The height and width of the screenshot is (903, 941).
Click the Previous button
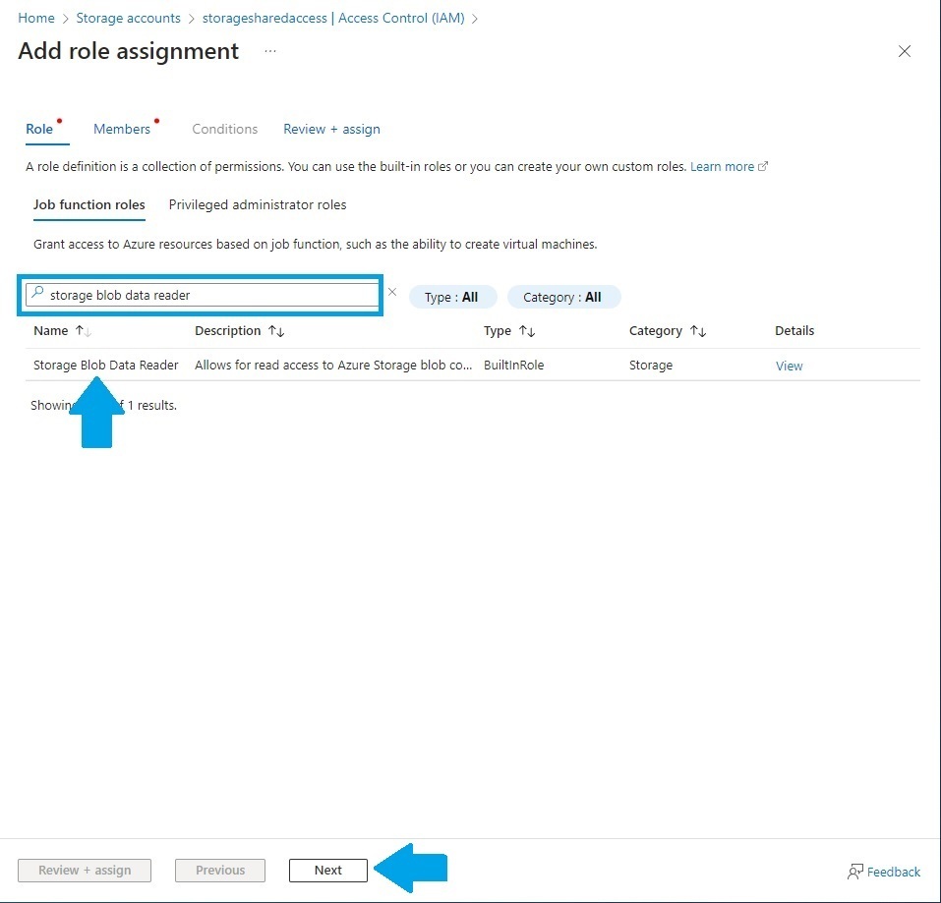(220, 870)
